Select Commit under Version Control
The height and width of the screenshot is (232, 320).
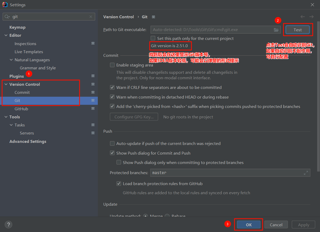pos(22,92)
